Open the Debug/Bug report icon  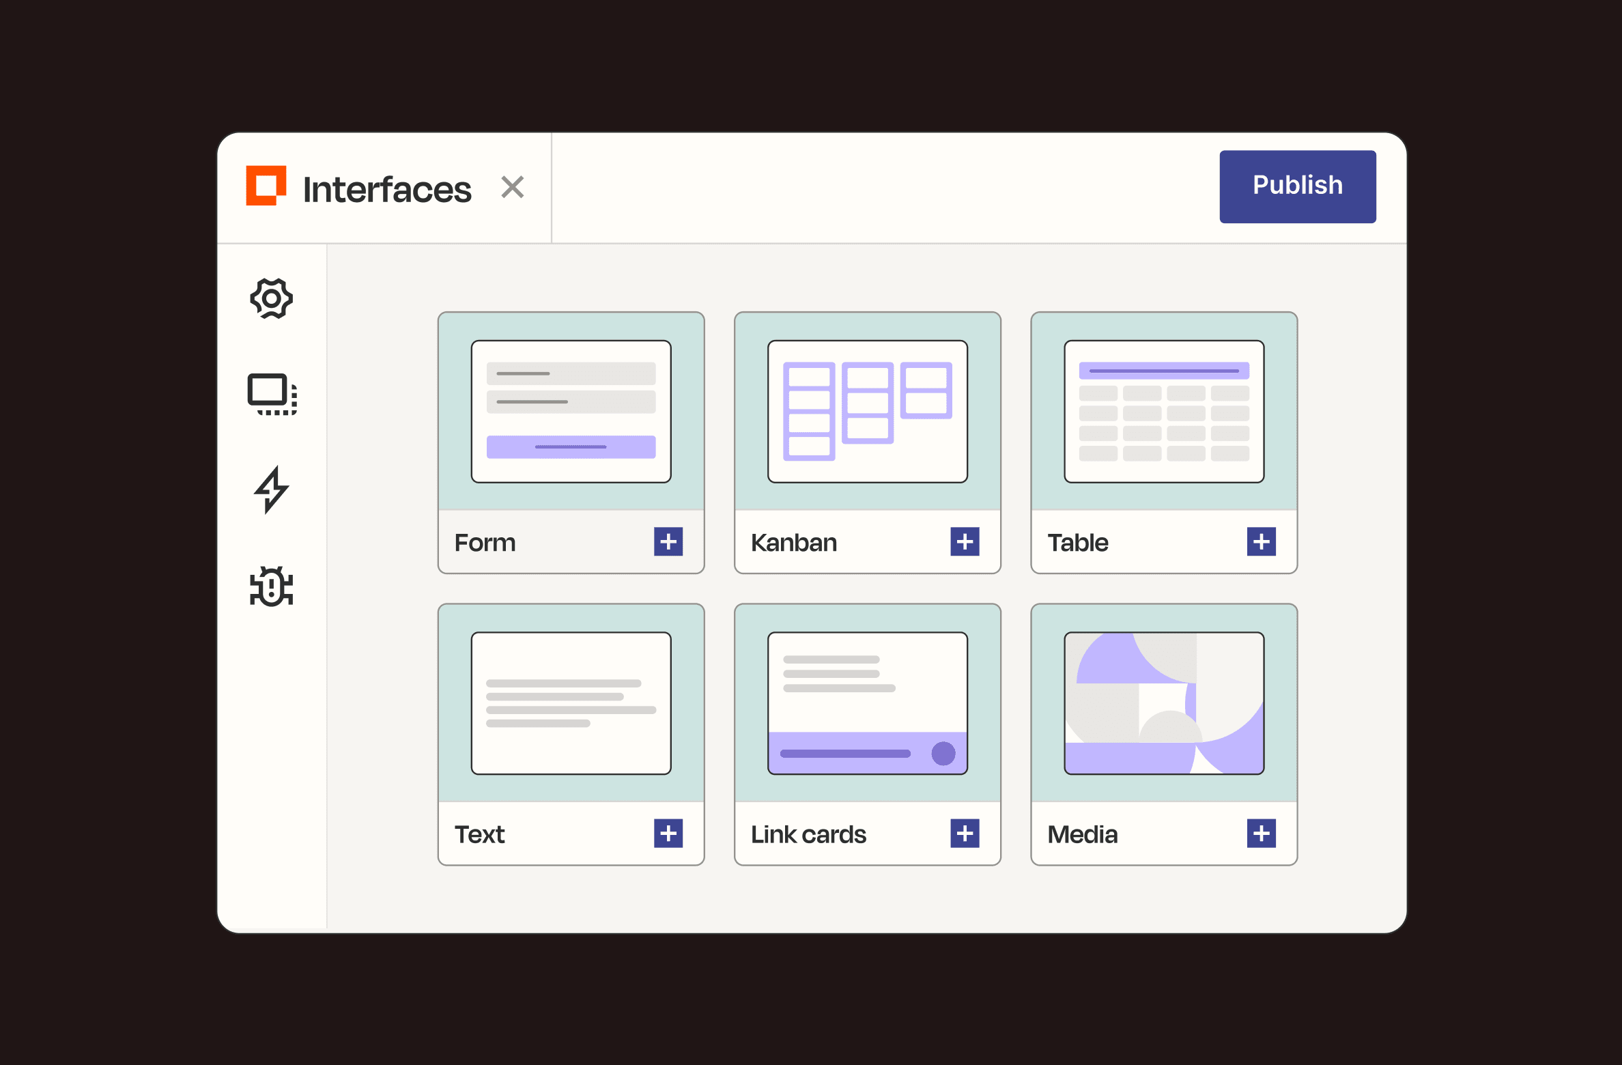(272, 586)
